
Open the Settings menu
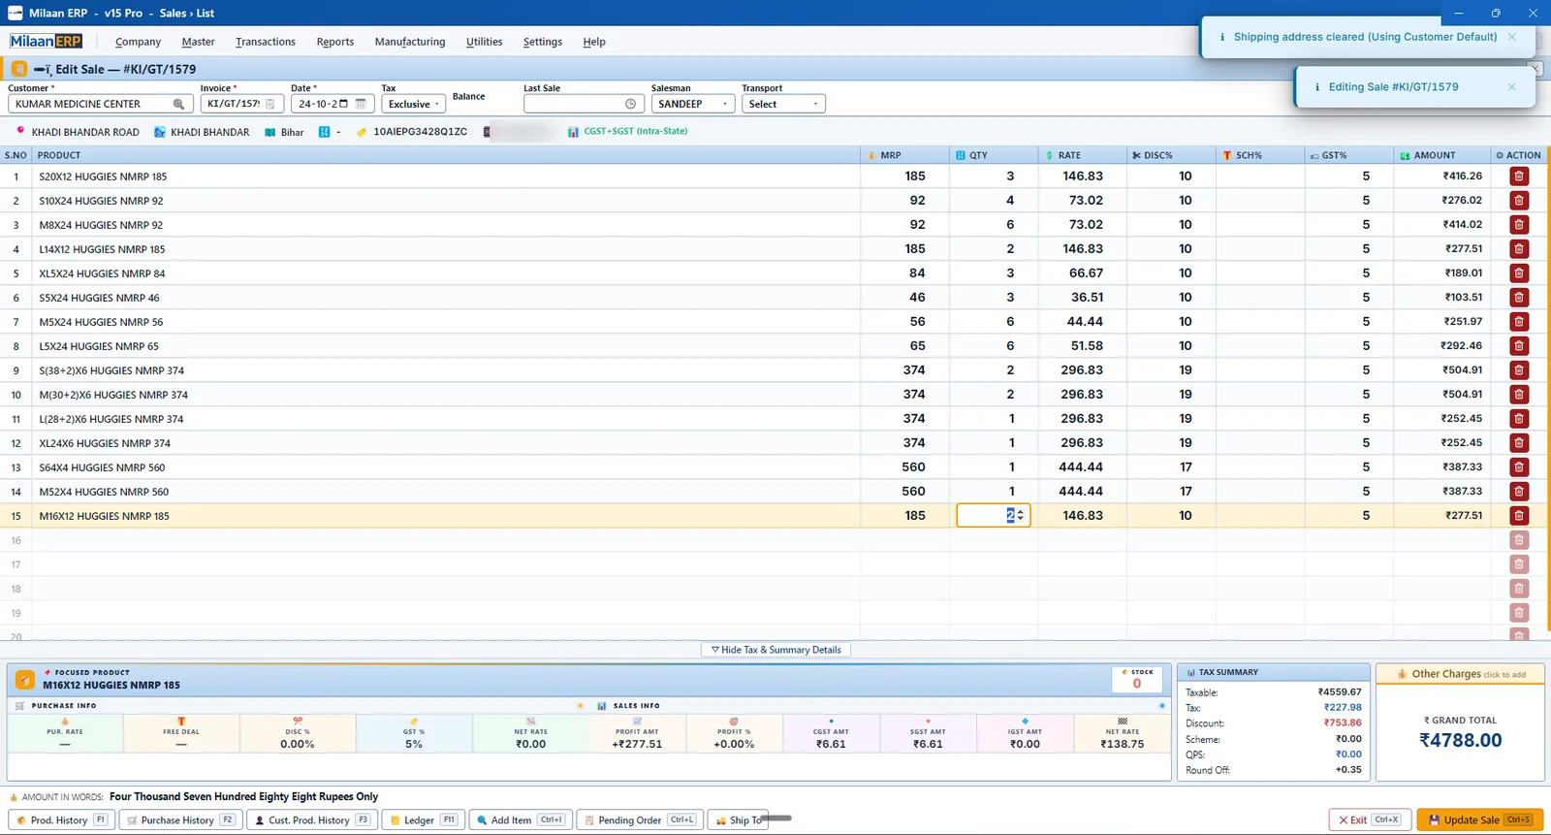pos(543,42)
